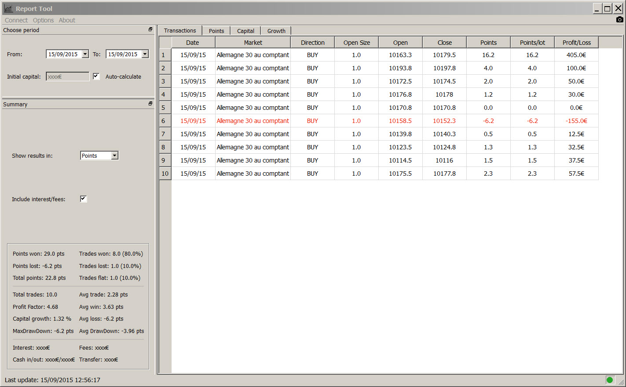
Task: Open the About menu
Action: click(67, 20)
